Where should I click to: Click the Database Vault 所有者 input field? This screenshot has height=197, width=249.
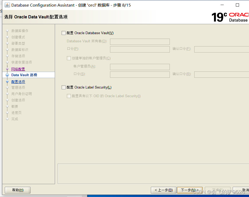(x=140, y=42)
